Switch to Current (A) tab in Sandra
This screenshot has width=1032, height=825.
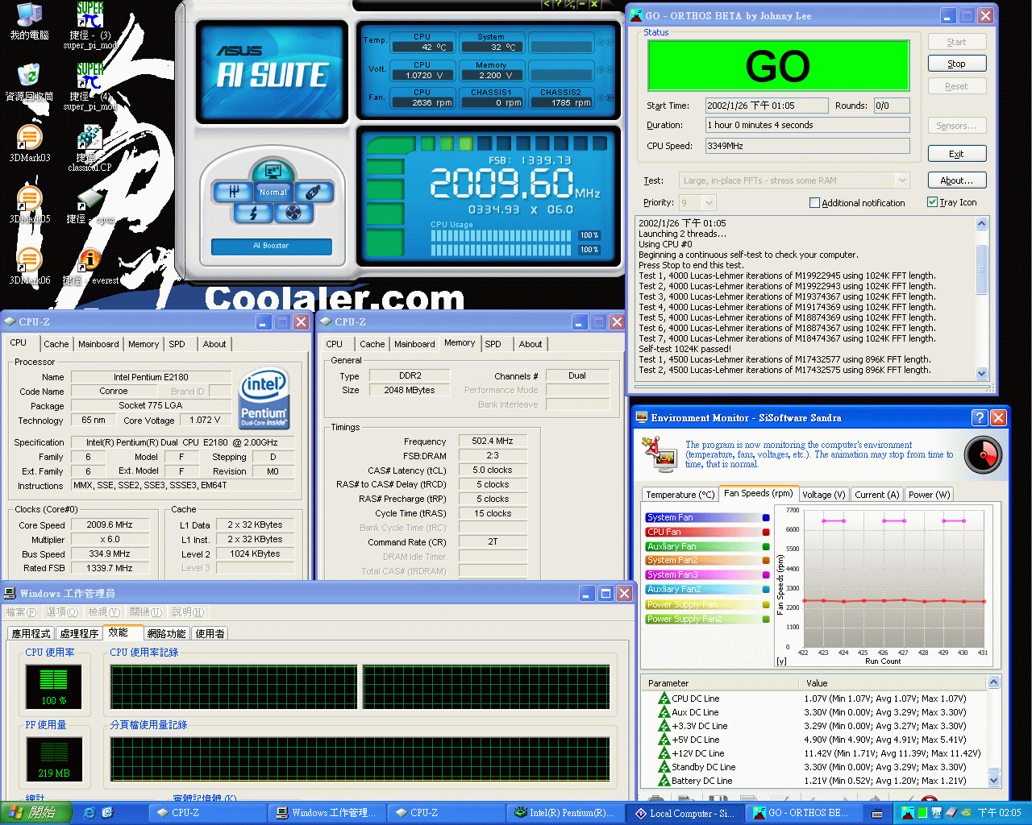[876, 495]
